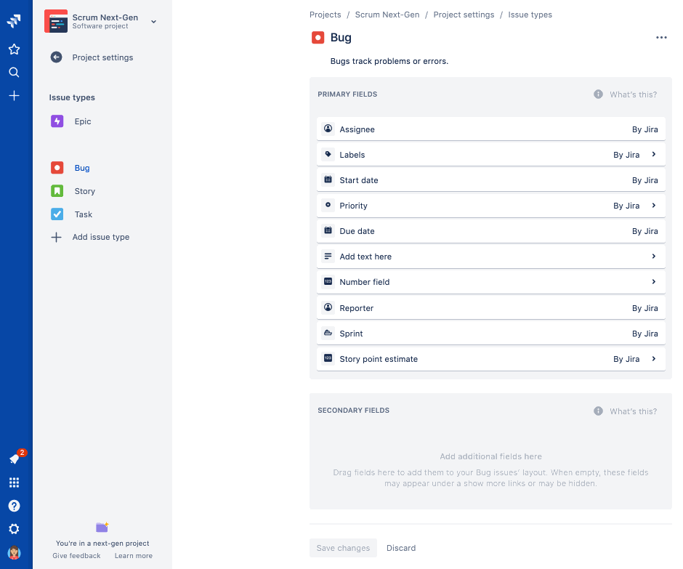Viewport: 683px width, 569px height.
Task: Go back to Project settings
Action: (x=102, y=57)
